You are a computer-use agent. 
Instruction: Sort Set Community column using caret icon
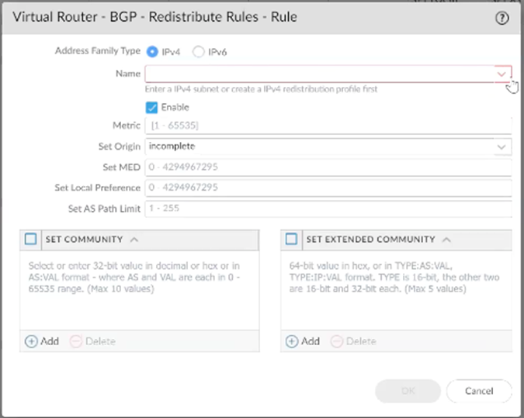[134, 240]
